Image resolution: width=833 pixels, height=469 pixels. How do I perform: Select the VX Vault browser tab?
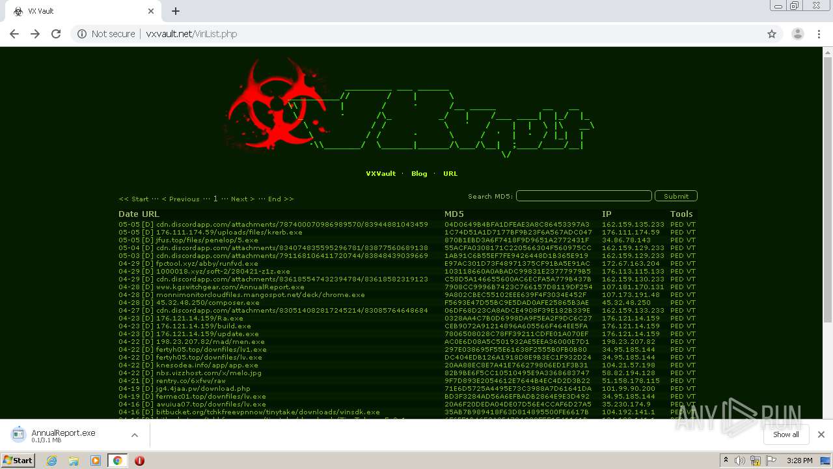point(83,11)
